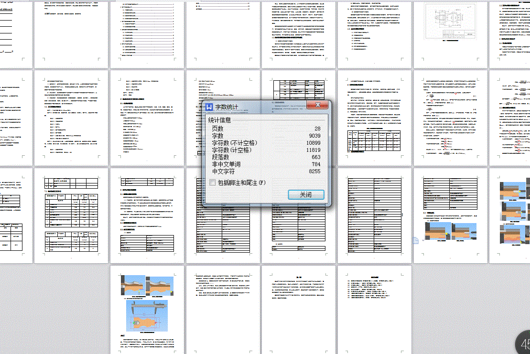This screenshot has height=354, width=530.
Task: Open the page thumbnail containing three stacked tables
Action: click(71, 215)
